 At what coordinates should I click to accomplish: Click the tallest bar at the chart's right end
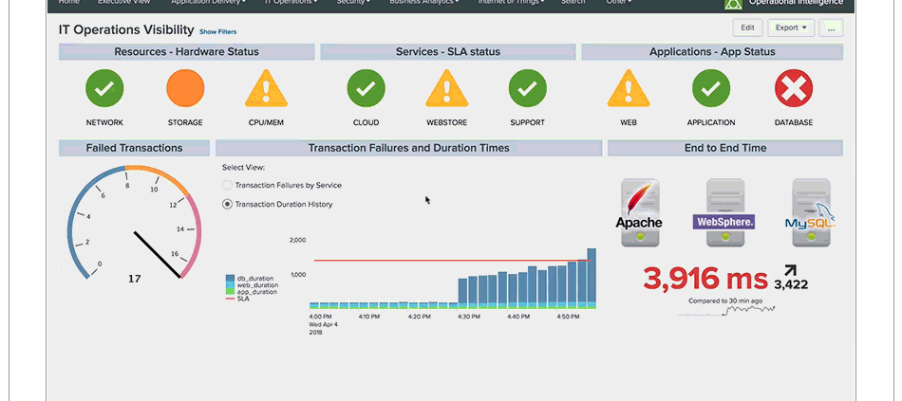[x=591, y=279]
